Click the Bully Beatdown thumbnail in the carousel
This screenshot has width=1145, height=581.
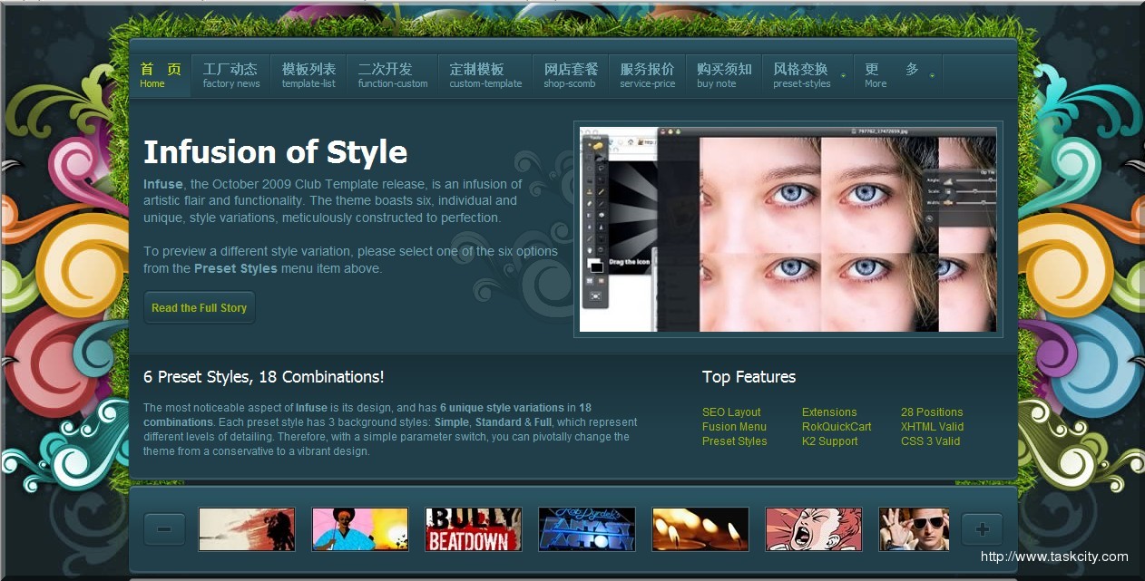click(473, 528)
